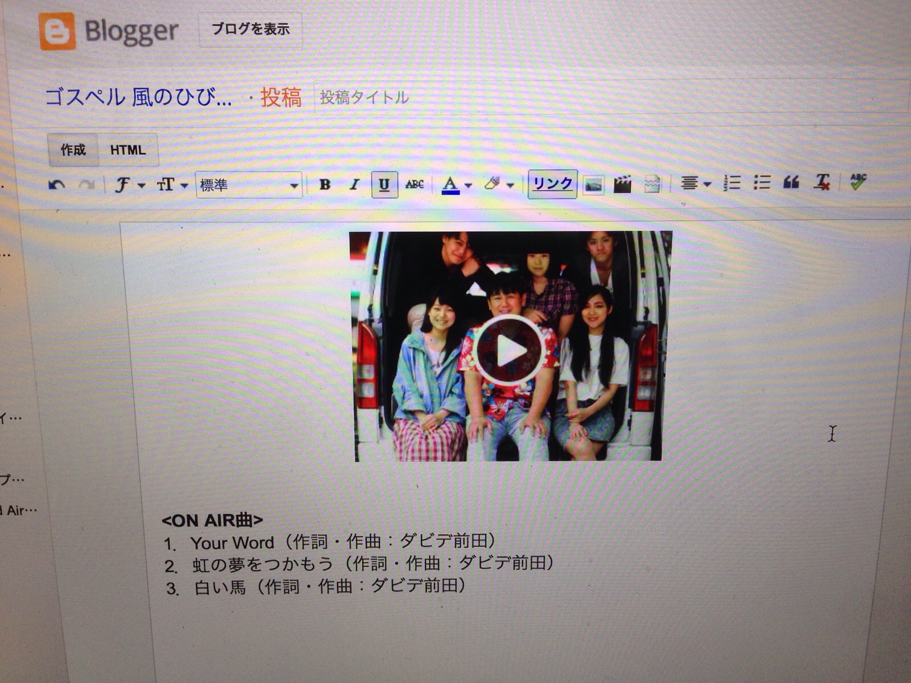This screenshot has width=911, height=683.
Task: Open the font family dropdown
Action: [129, 185]
